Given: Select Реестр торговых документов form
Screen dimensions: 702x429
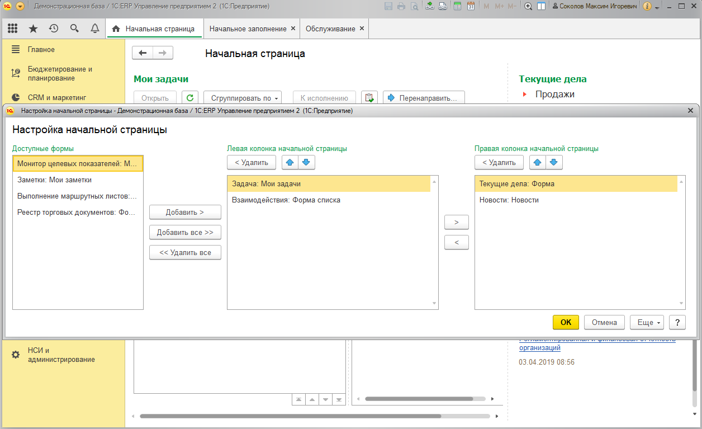Looking at the screenshot, I should (78, 212).
